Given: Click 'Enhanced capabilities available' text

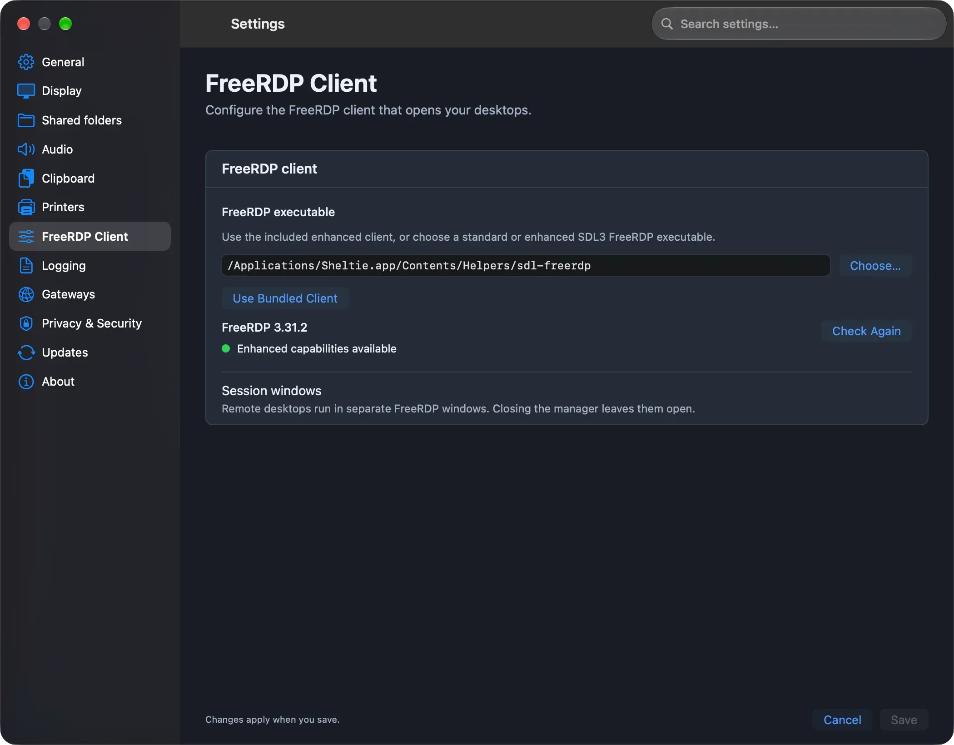Looking at the screenshot, I should pyautogui.click(x=317, y=349).
